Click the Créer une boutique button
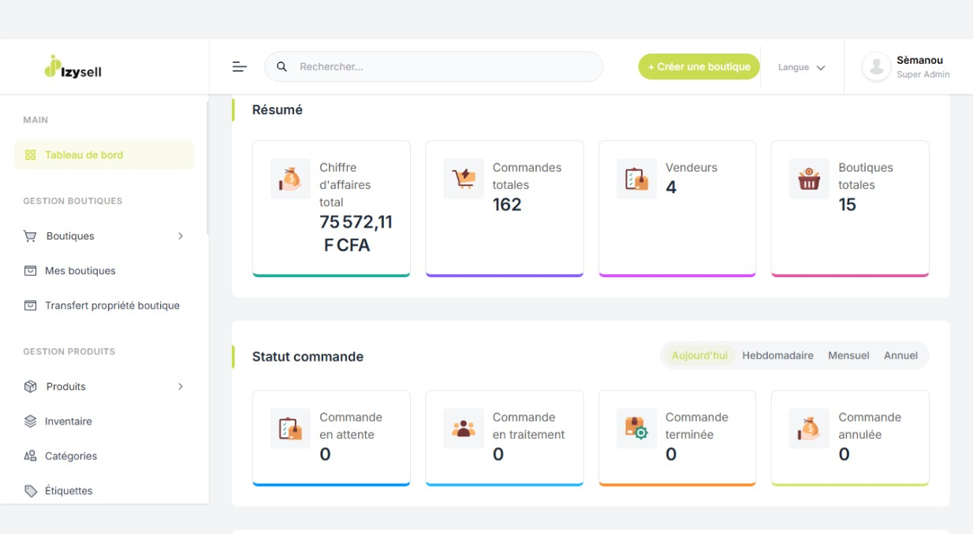Viewport: 973px width, 534px height. pos(699,67)
